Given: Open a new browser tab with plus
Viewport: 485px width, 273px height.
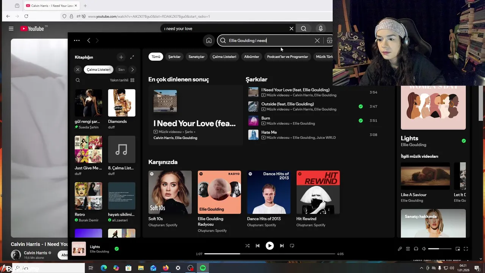Looking at the screenshot, I should (x=85, y=6).
